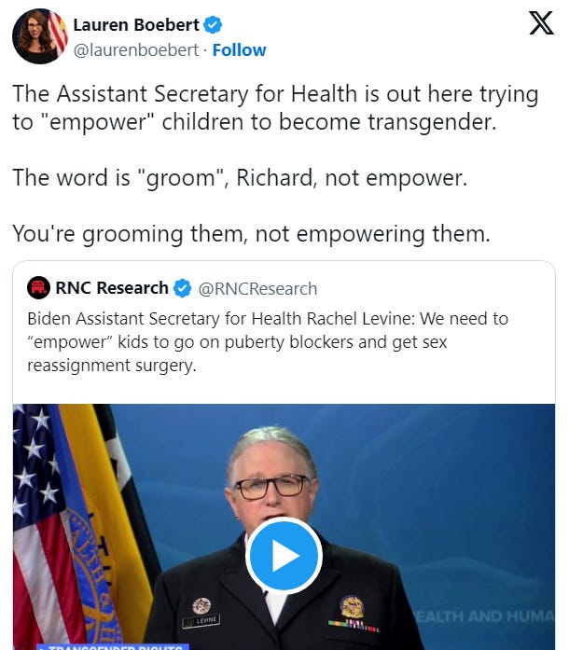
Task: Open the @laurenboebert handle link
Action: point(136,50)
